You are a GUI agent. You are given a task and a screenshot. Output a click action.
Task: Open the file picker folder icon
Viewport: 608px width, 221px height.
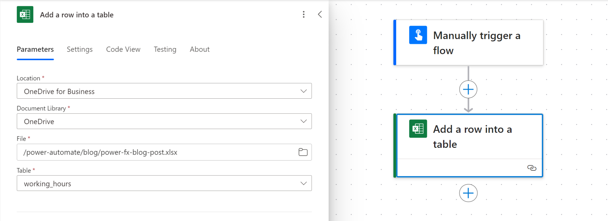(x=303, y=152)
